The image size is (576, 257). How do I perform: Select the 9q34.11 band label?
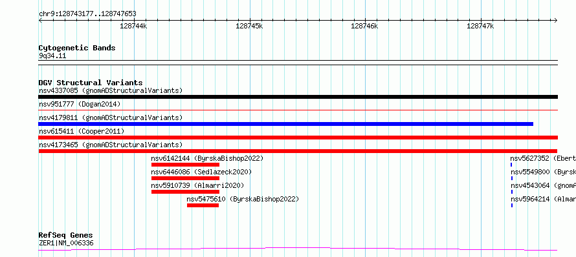click(52, 56)
